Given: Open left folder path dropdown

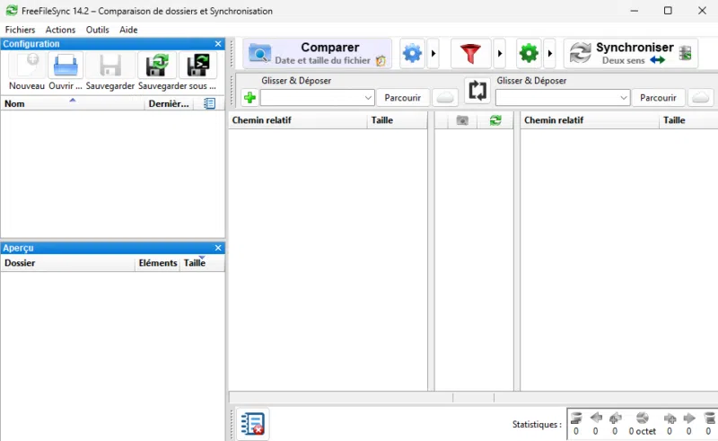Looking at the screenshot, I should (368, 98).
